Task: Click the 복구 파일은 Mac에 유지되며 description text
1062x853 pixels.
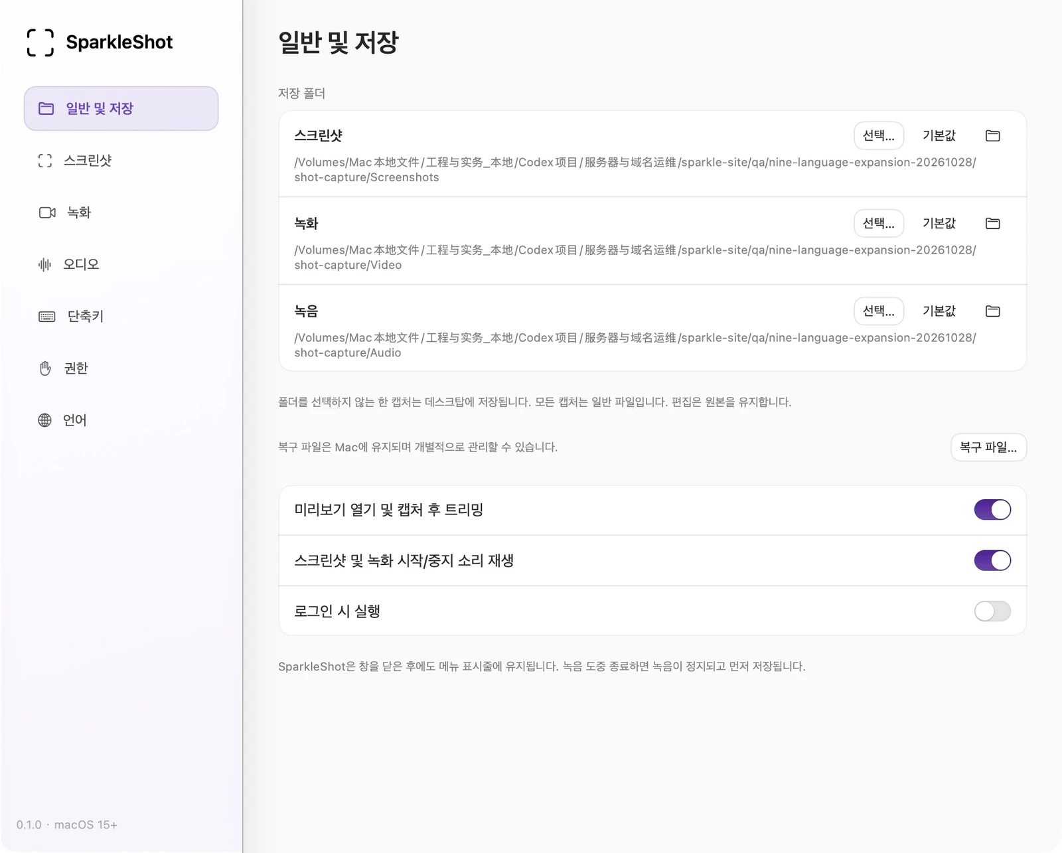Action: click(x=417, y=447)
